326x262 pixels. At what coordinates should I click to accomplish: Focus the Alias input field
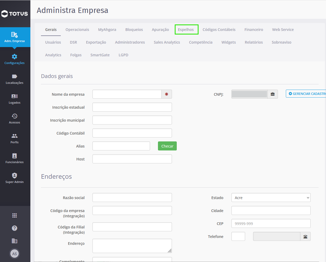click(x=121, y=146)
